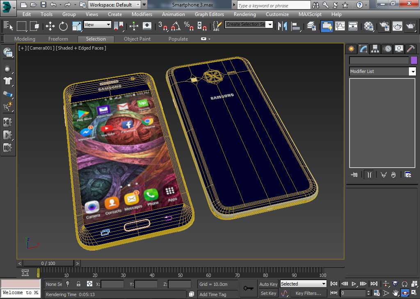Open the Workspace: Default dropdown

115,5
